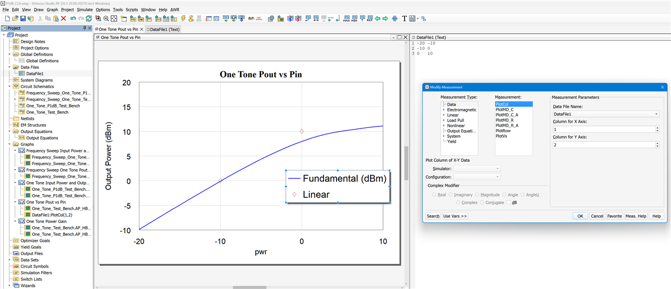
Task: Click the lightning bolt Analyze icon
Action: pyautogui.click(x=183, y=18)
